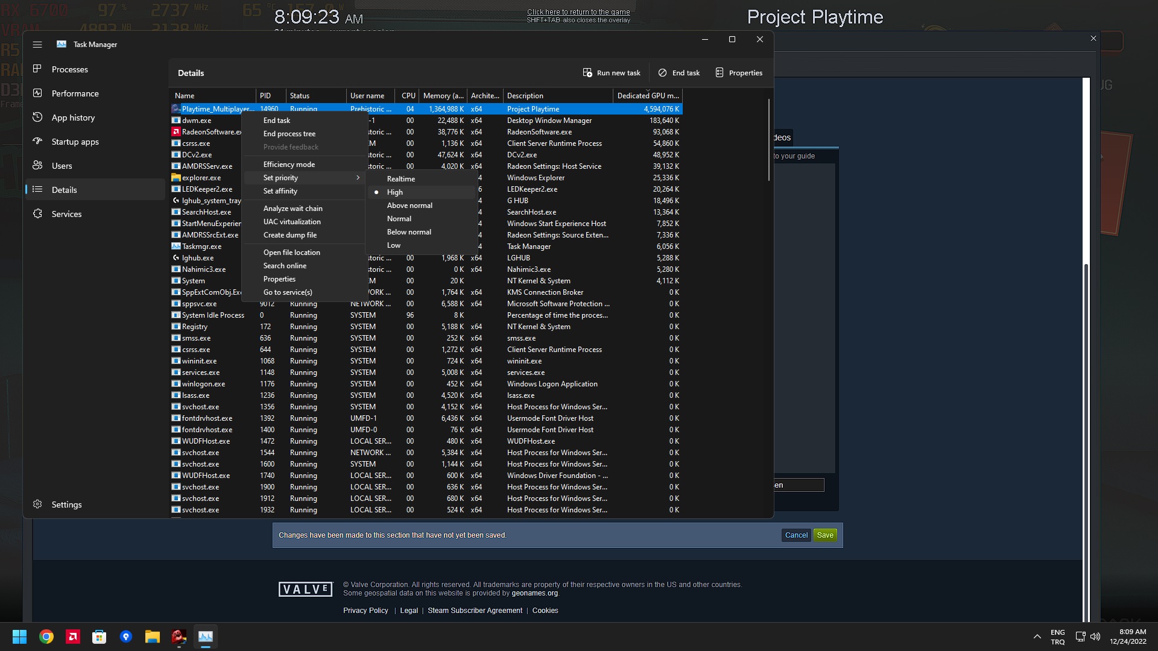Open the Users page icon
This screenshot has width=1158, height=651.
pyautogui.click(x=37, y=165)
